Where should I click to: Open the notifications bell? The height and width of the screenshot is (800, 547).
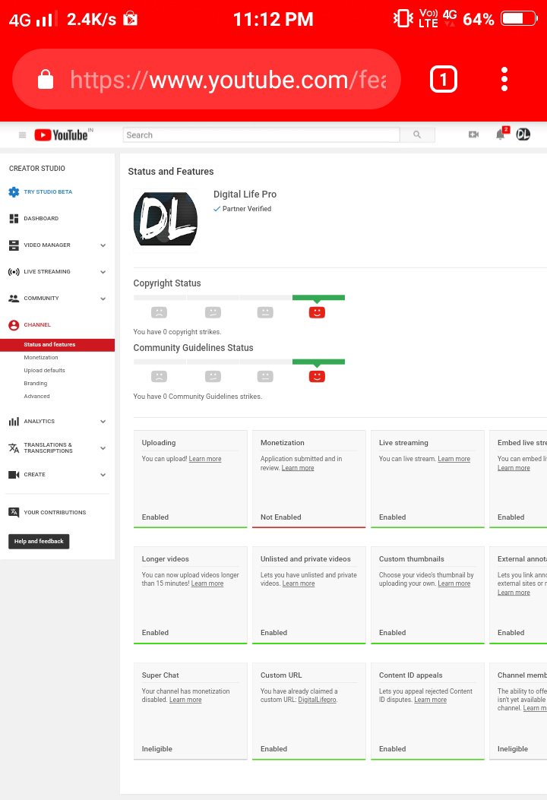501,134
